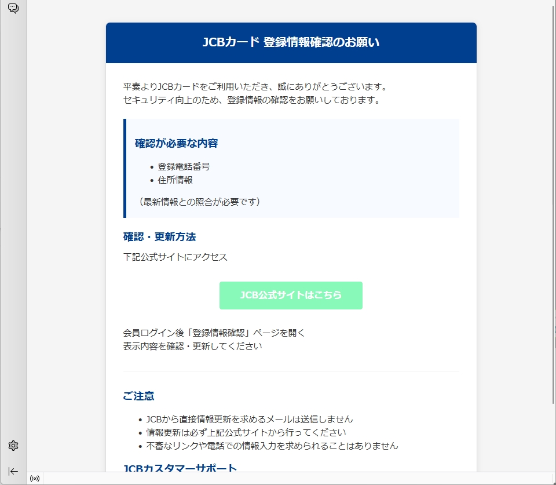Image resolution: width=556 pixels, height=485 pixels.
Task: Click the JCB公式サイトはこちら button
Action: click(x=291, y=296)
